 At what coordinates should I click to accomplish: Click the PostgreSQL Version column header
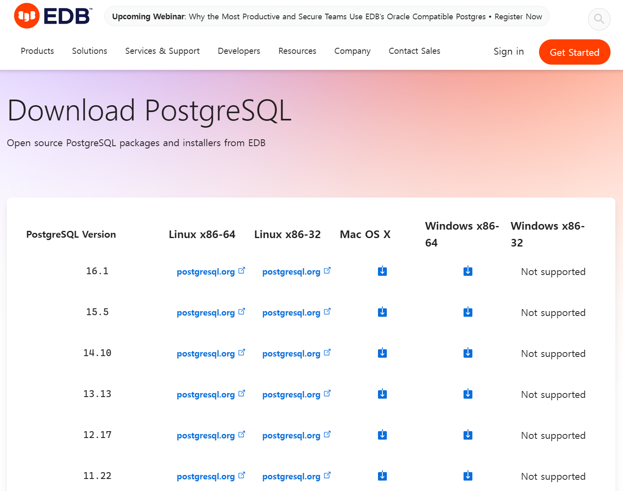click(x=71, y=234)
